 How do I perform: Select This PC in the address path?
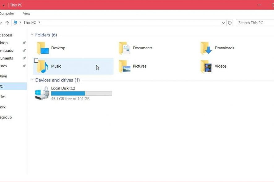point(29,23)
